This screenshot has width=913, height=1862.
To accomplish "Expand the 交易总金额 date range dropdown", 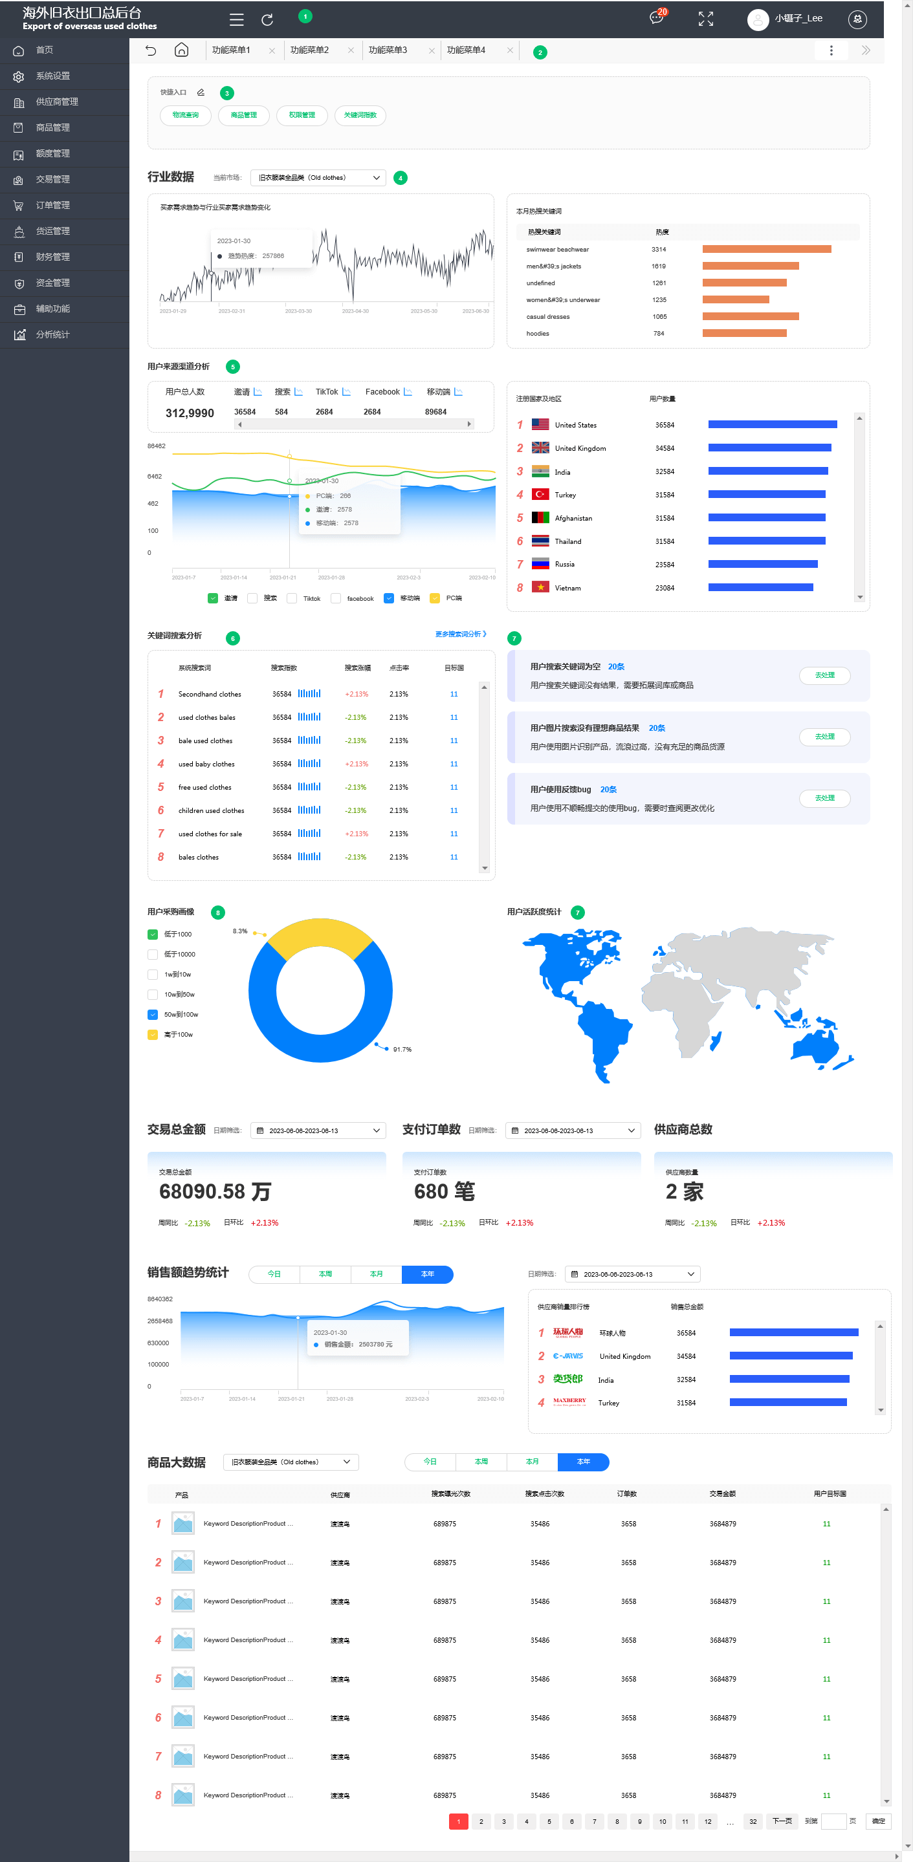I will 318,1131.
